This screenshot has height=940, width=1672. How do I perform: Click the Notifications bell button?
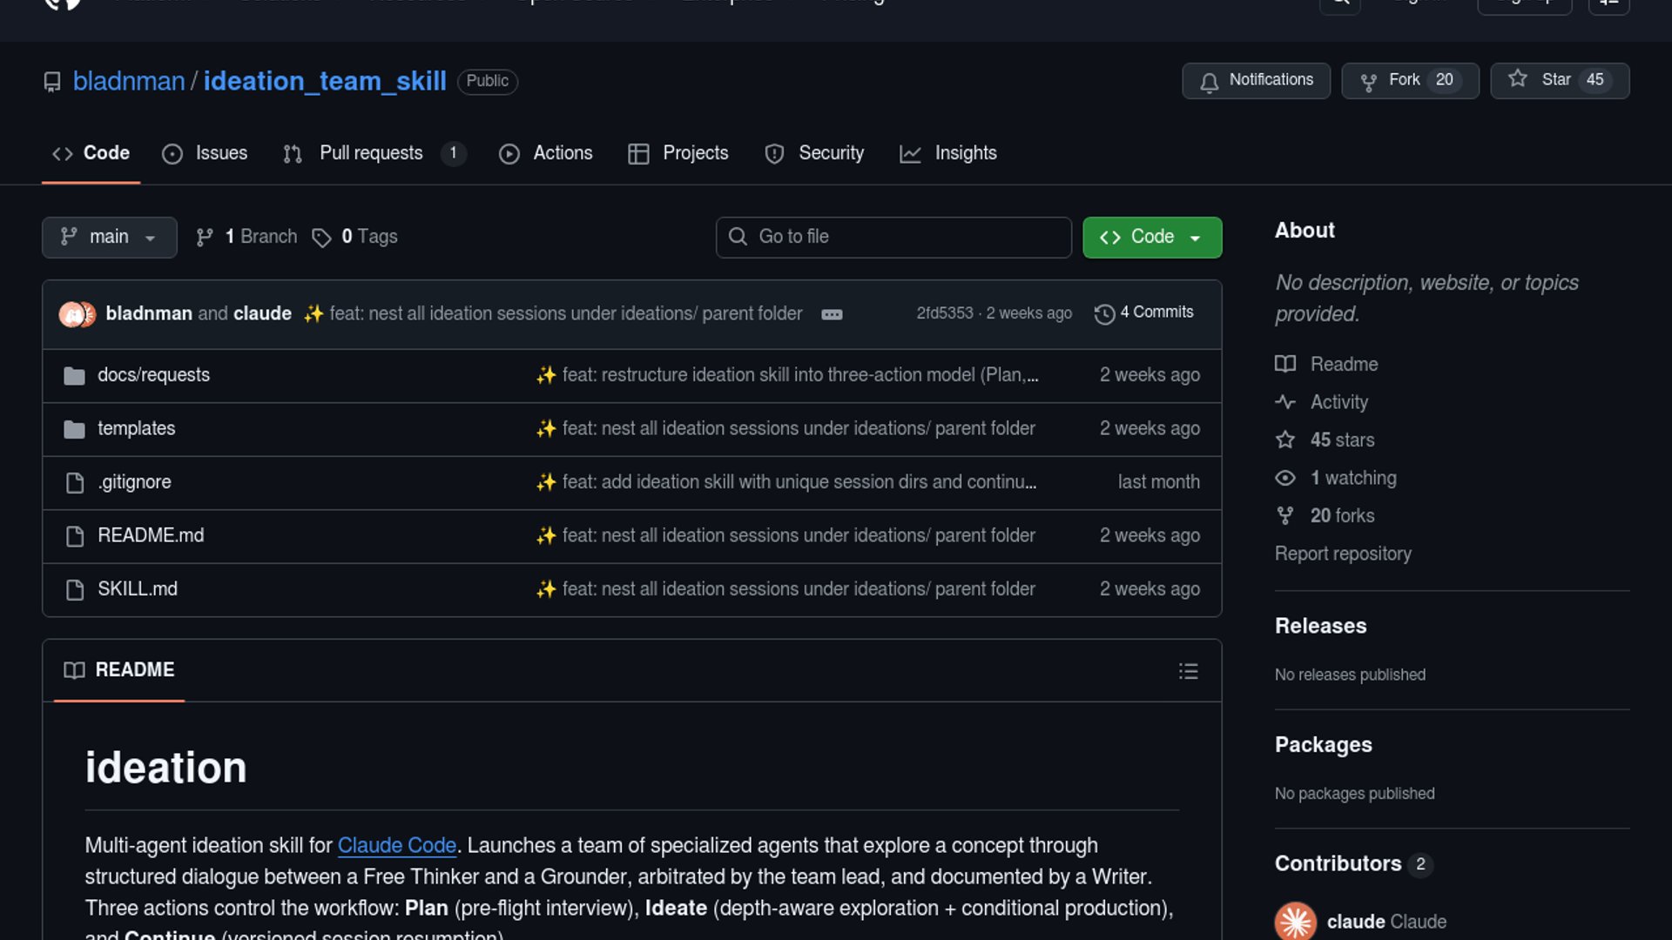coord(1255,80)
